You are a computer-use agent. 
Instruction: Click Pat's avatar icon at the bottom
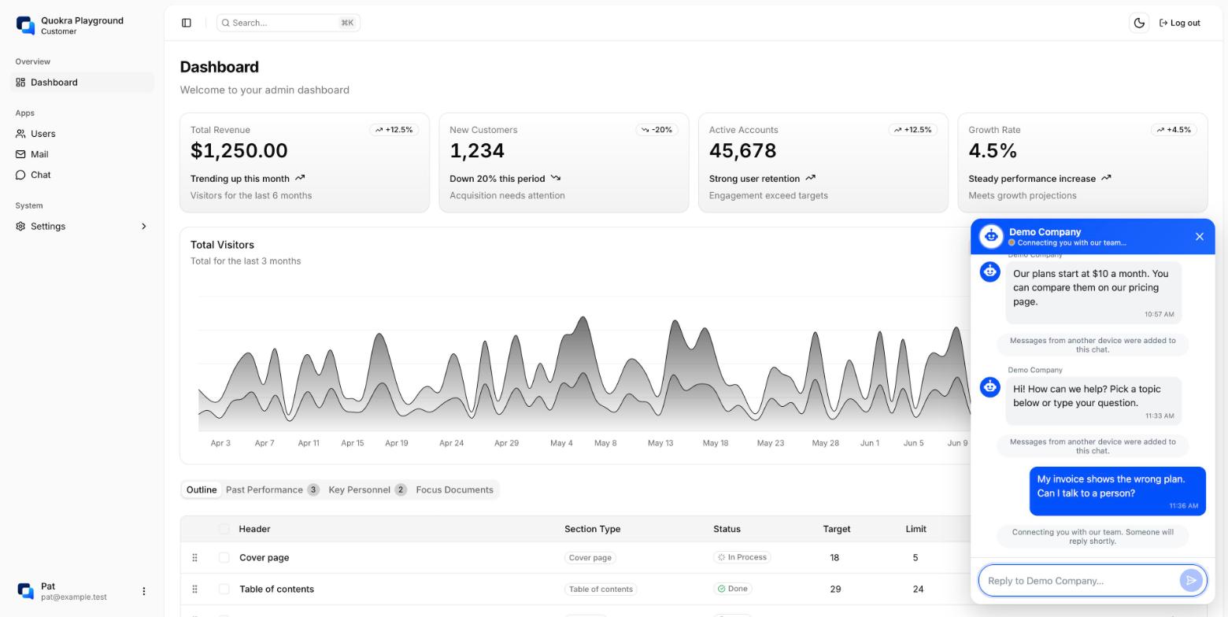point(25,591)
